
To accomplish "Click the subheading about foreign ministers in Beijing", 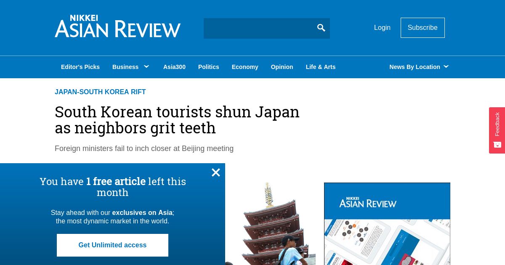I will point(144,148).
